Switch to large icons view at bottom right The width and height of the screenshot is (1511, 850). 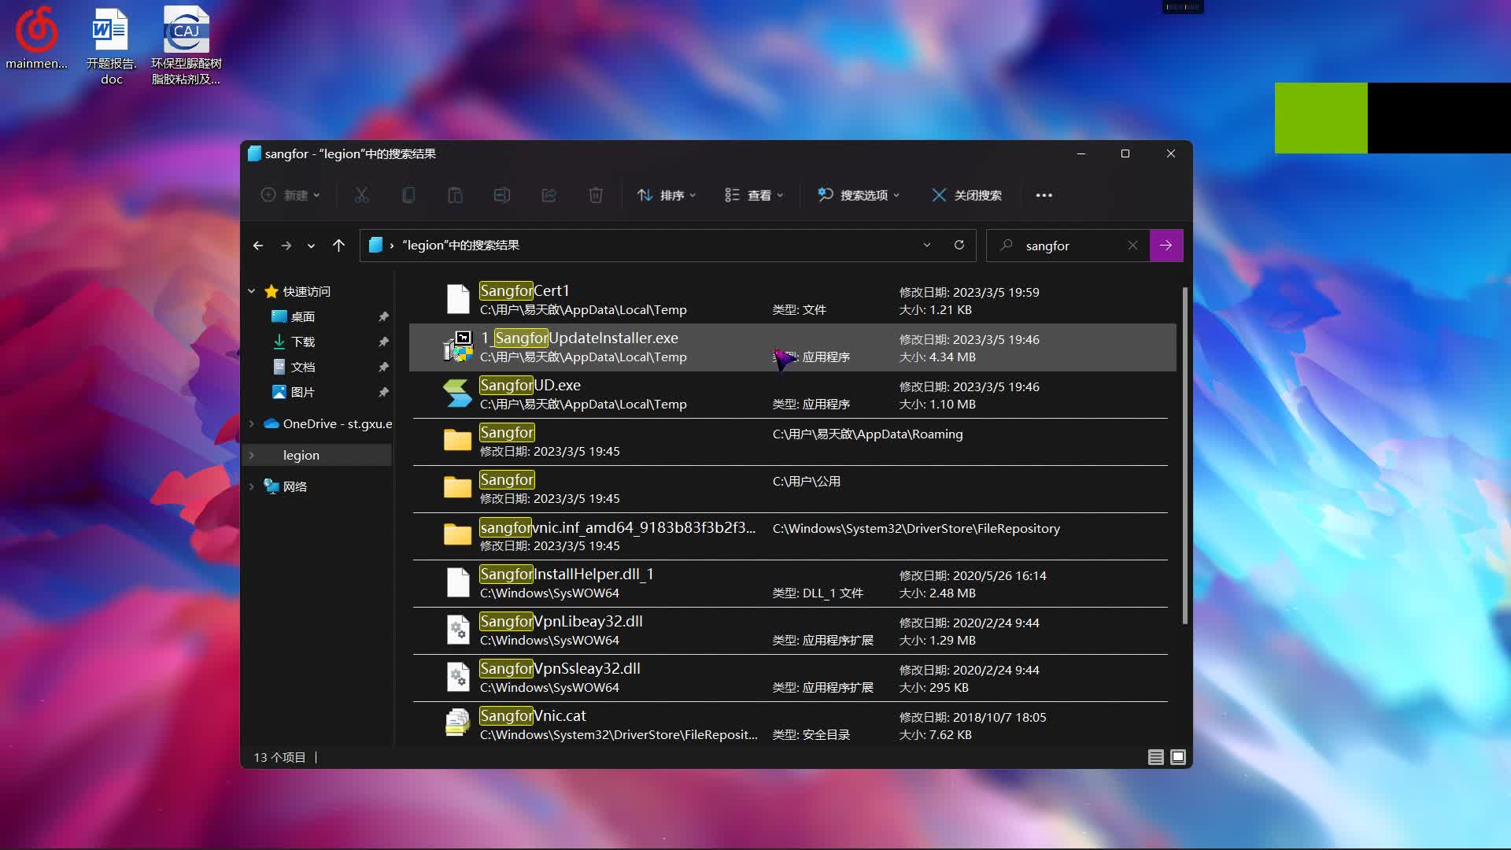(x=1178, y=757)
